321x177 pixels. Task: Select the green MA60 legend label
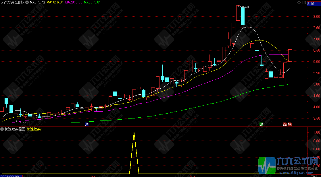(x=92, y=2)
